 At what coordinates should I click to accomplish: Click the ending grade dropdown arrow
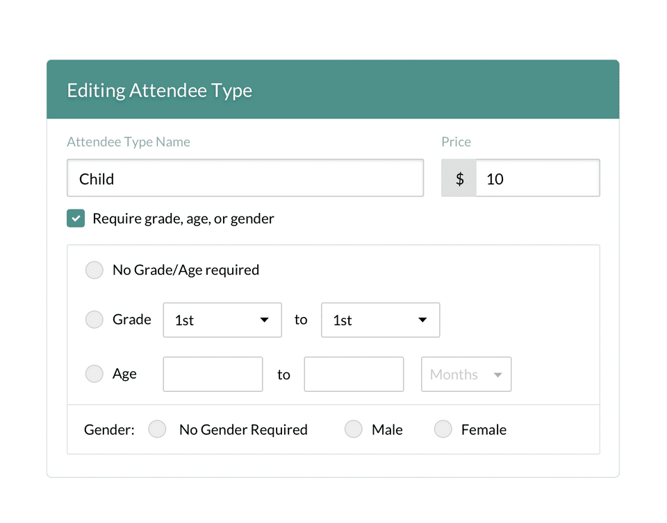422,320
